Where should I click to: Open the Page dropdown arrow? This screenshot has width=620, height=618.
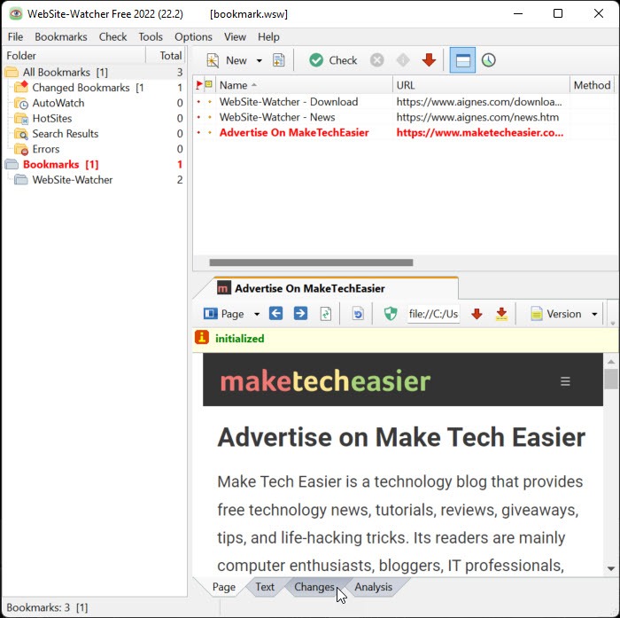(257, 315)
